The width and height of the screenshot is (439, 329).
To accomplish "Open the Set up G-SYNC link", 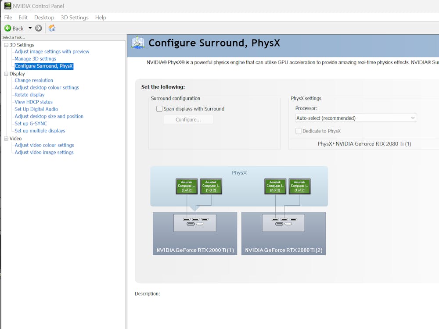I will 31,124.
